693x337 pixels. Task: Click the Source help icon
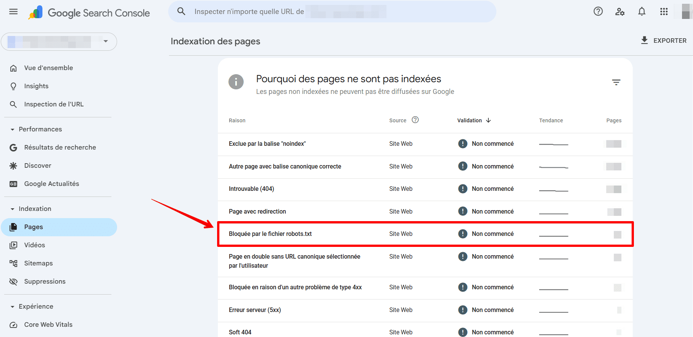tap(415, 120)
